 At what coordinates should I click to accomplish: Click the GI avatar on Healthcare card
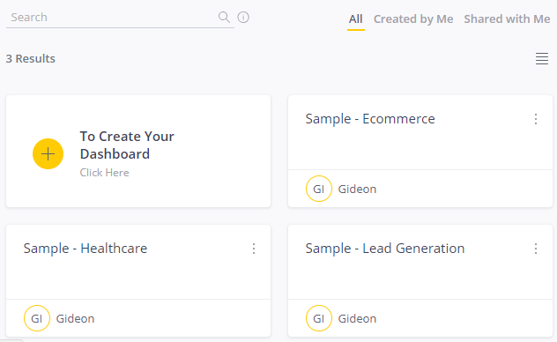point(37,318)
